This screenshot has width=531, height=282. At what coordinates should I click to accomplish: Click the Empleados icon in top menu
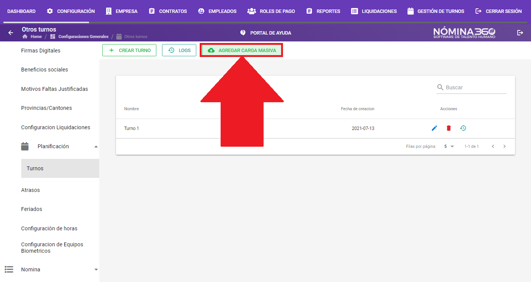pos(201,11)
